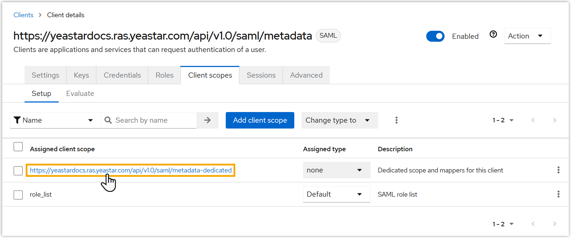Select the metadata-dedicated row checkbox
This screenshot has width=571, height=238.
pos(18,171)
